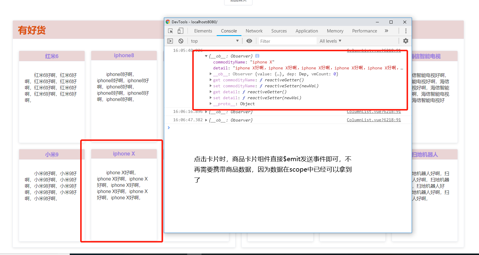Viewport: 479px width, 255px height.
Task: Open ColumnList.vue link of 16:06:47 log
Action: [x=374, y=120]
